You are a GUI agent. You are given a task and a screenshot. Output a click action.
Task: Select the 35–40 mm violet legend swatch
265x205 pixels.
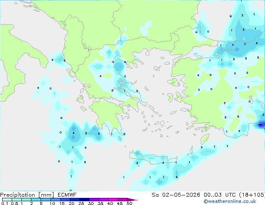pyautogui.click(x=103, y=200)
